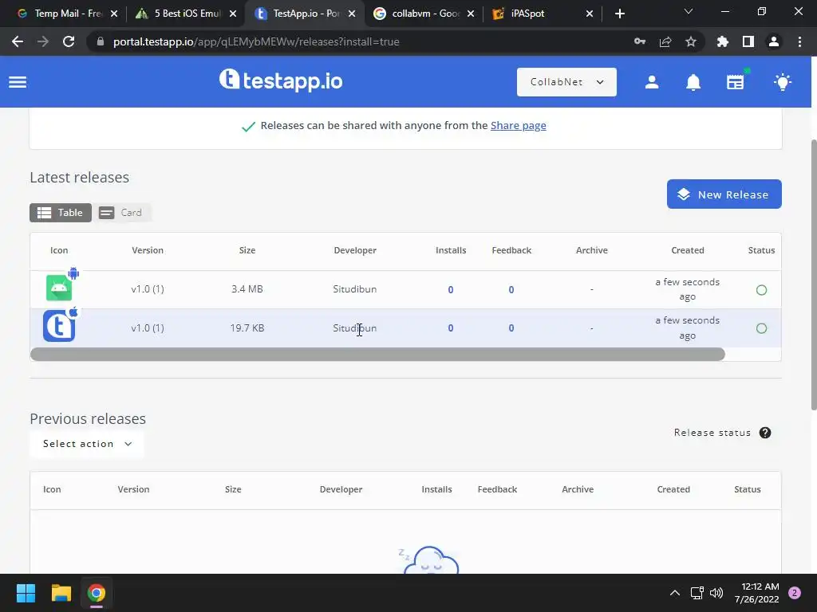Click feedback count for 19.7 KB release

click(511, 328)
